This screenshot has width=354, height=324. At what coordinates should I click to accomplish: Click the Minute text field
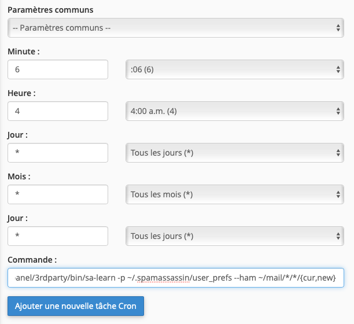click(58, 69)
